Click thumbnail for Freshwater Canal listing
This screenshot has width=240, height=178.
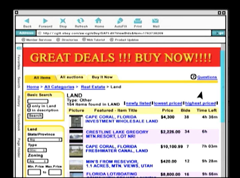click(76, 151)
